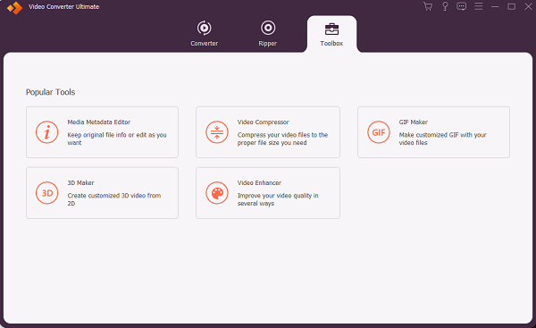536x328 pixels.
Task: Click the Video Compressor icon
Action: pyautogui.click(x=217, y=132)
